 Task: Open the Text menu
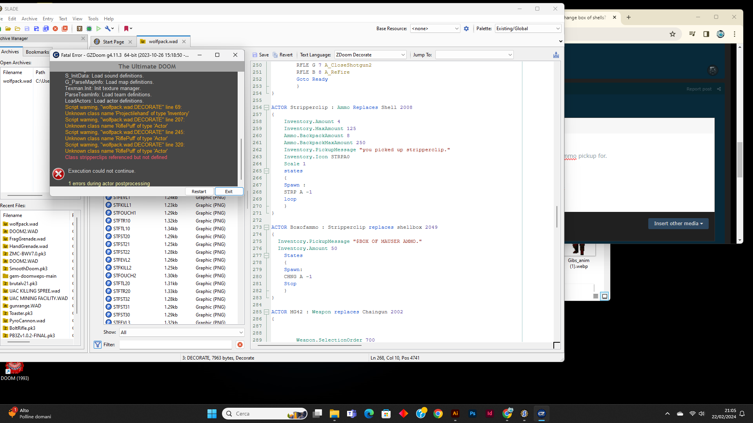[x=63, y=19]
